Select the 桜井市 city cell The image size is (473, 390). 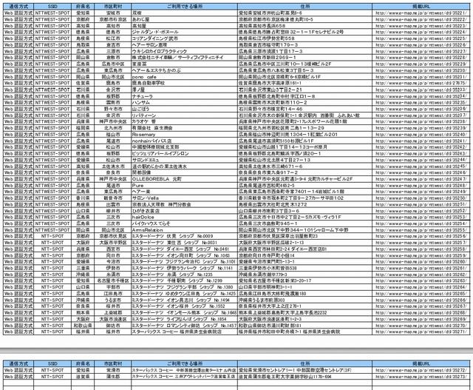pos(113,306)
